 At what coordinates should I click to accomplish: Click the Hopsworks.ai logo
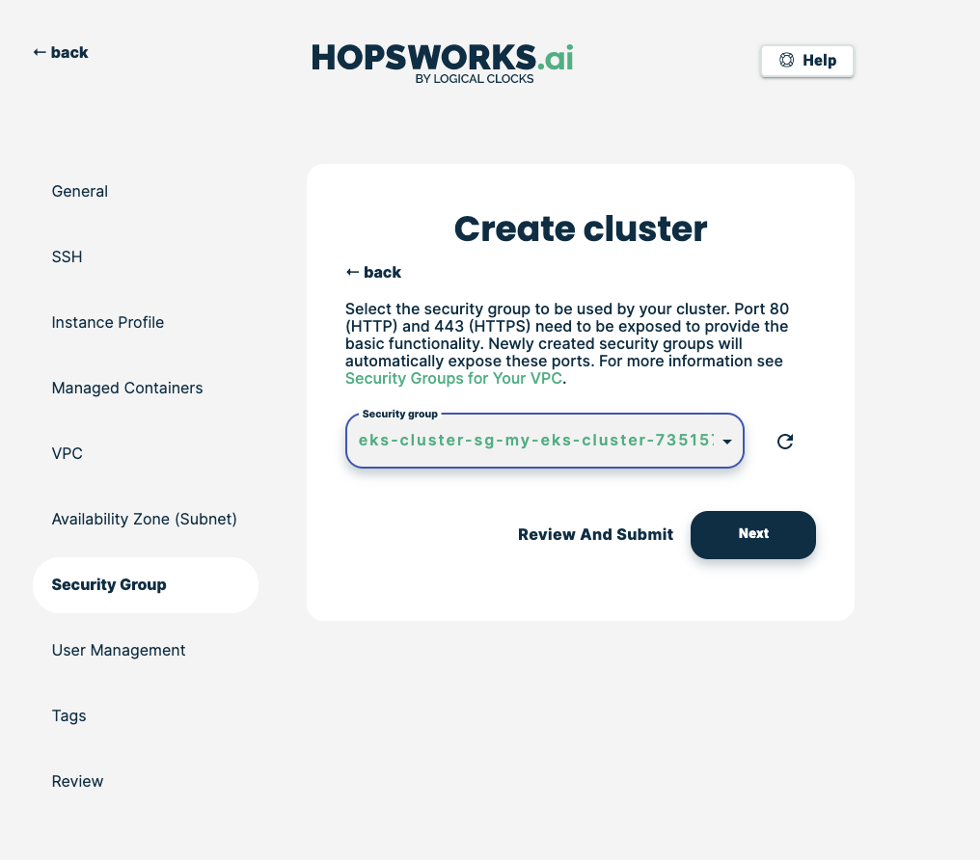(x=442, y=63)
